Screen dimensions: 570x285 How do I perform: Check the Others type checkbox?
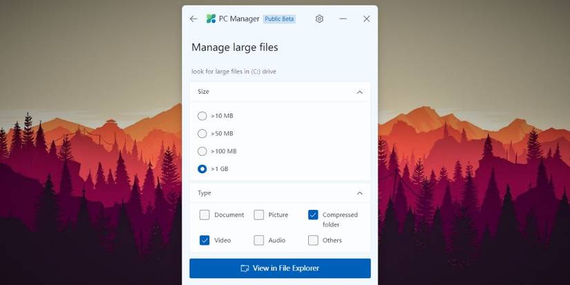point(313,240)
